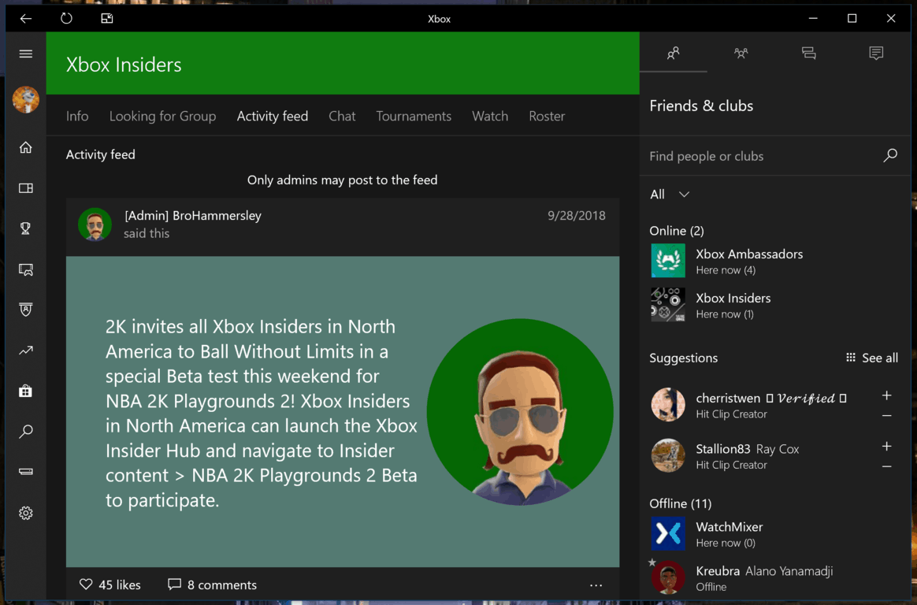Image resolution: width=917 pixels, height=605 pixels.
Task: Open more options on BroHammersley's post
Action: click(x=596, y=585)
